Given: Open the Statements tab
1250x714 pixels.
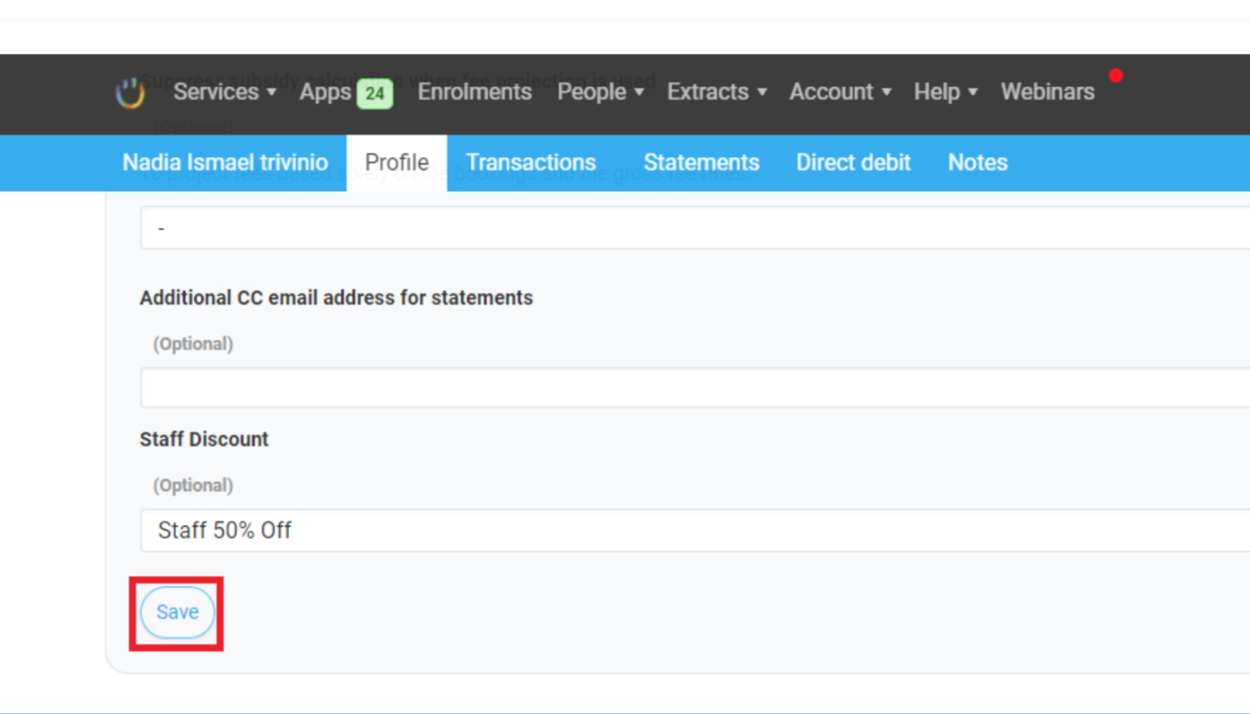Looking at the screenshot, I should [701, 162].
